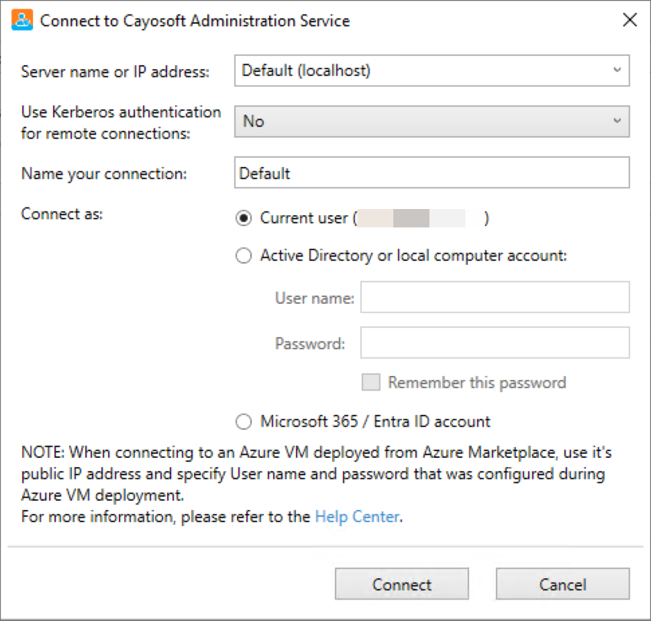Open the Server name or IP address dropdown
Viewport: 651px width, 621px height.
click(617, 70)
